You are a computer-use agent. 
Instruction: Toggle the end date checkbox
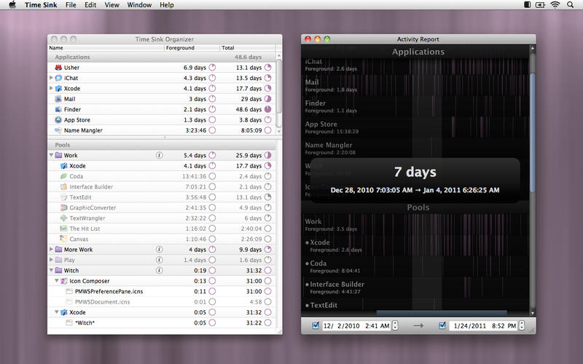[x=442, y=325]
